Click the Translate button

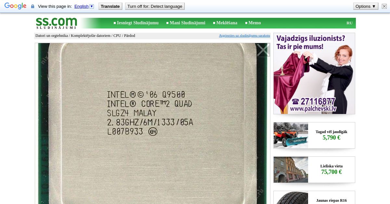point(110,6)
